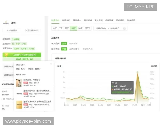Viewport: 160px width, 128px height.
Task: Click the trophy icon on the green ranking banner
Action: pos(6,55)
